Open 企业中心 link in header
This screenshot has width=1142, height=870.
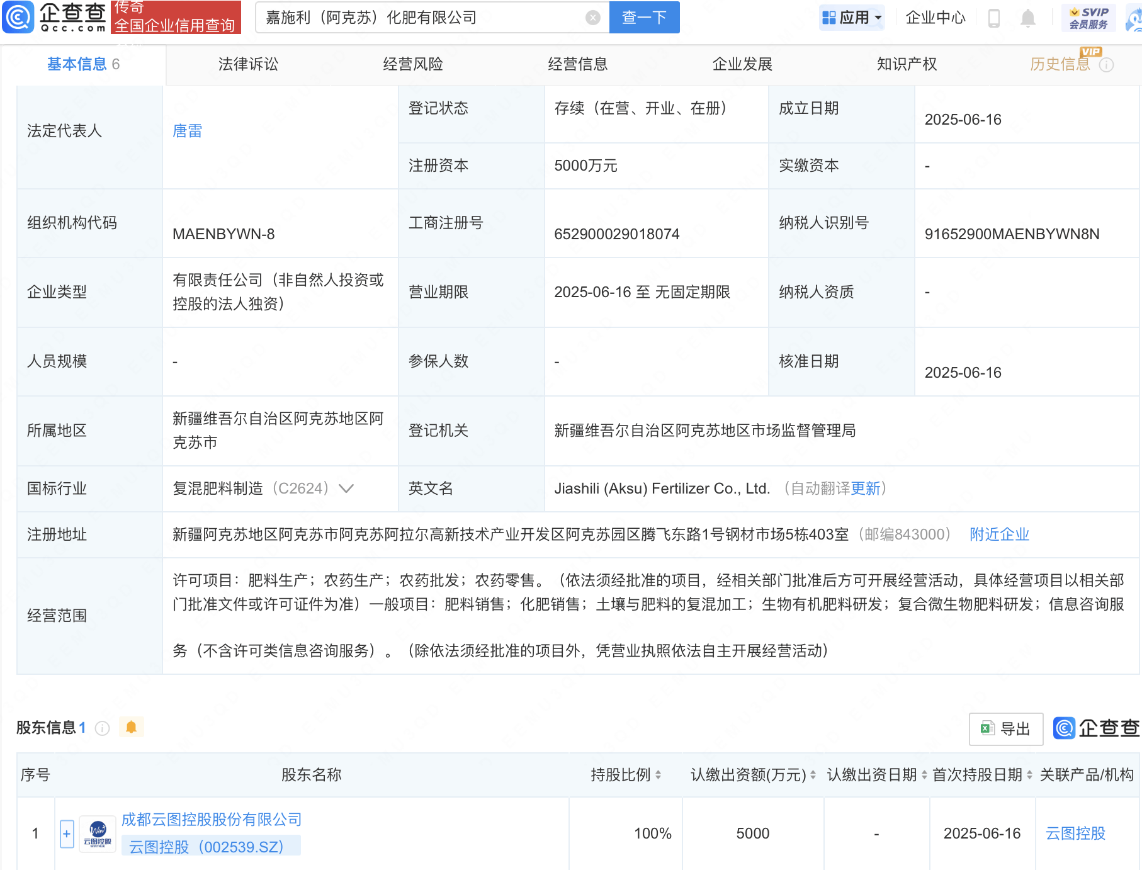pyautogui.click(x=935, y=18)
